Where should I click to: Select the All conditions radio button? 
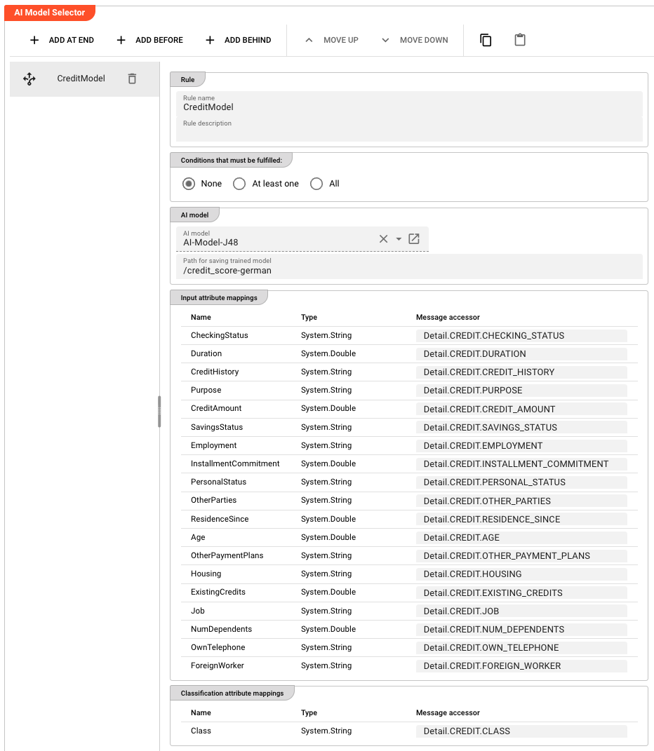[316, 183]
